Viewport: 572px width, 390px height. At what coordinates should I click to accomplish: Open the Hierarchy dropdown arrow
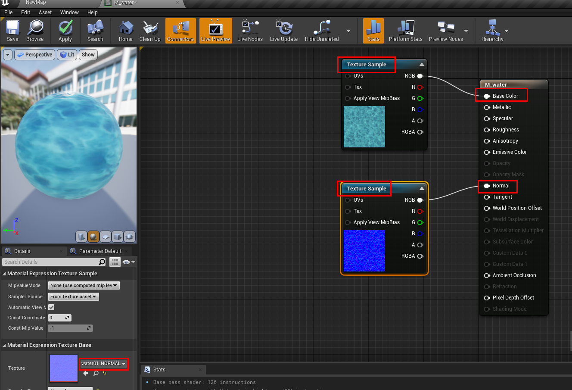coord(507,31)
